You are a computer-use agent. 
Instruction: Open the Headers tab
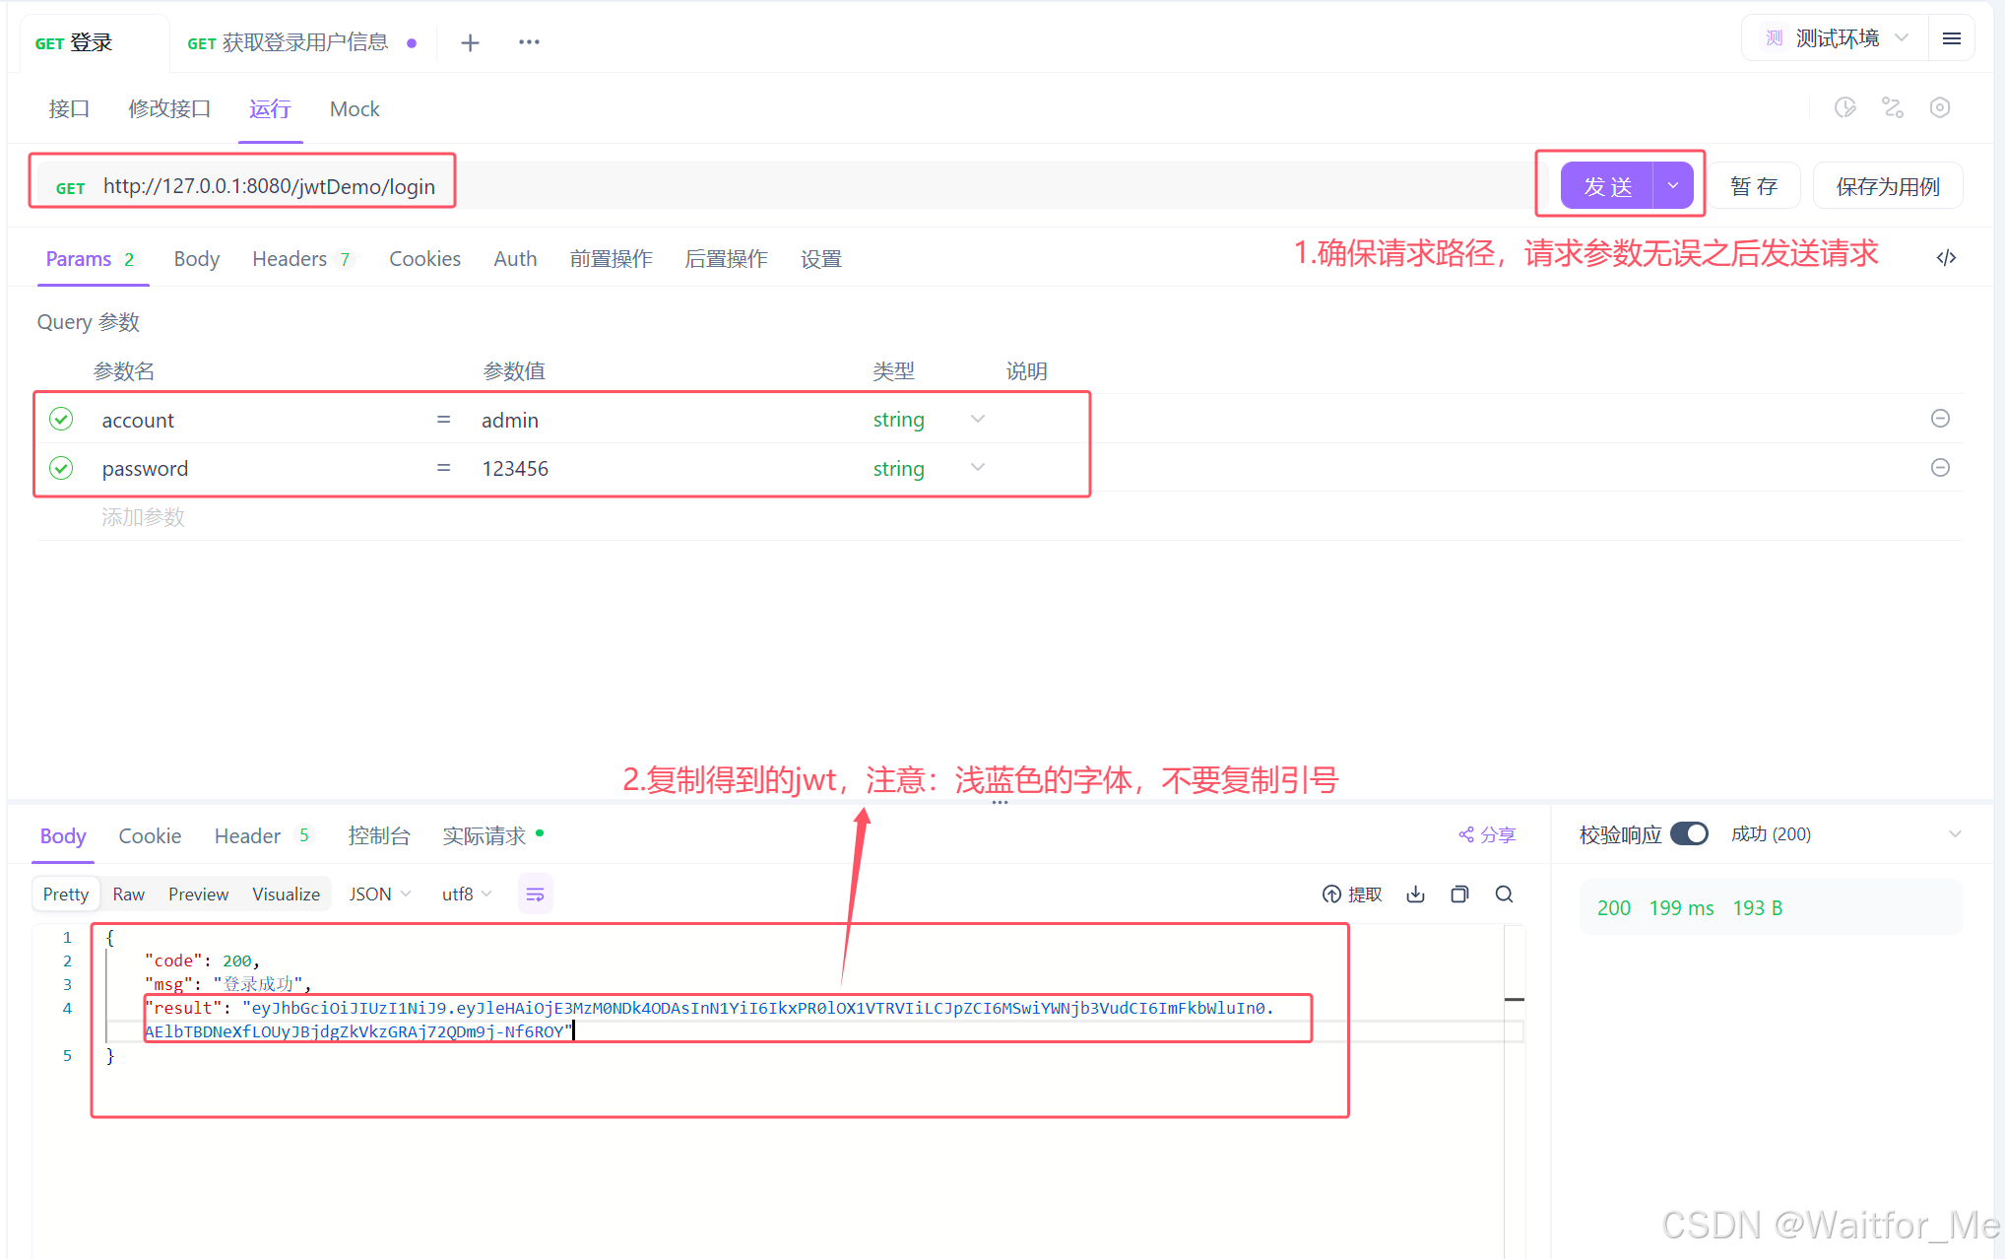pos(302,259)
